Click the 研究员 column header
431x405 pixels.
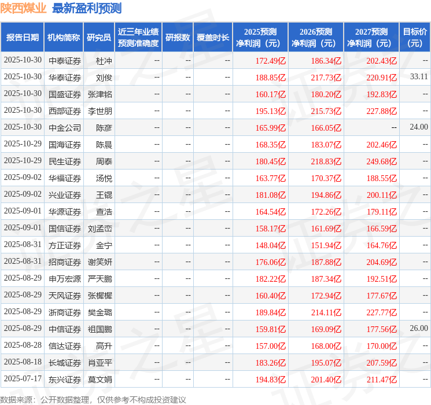tap(99, 38)
